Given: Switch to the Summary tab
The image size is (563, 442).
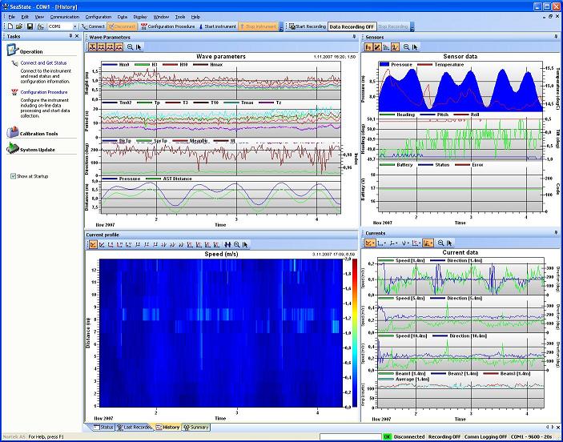Looking at the screenshot, I should [195, 428].
